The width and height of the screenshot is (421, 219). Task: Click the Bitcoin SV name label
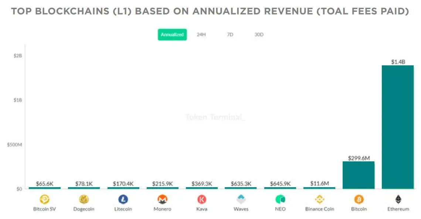pos(45,209)
